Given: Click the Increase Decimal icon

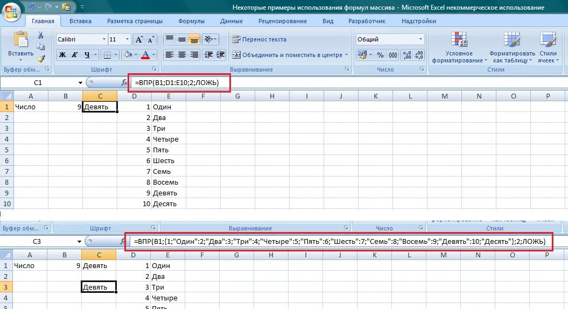Looking at the screenshot, I should pyautogui.click(x=407, y=55).
